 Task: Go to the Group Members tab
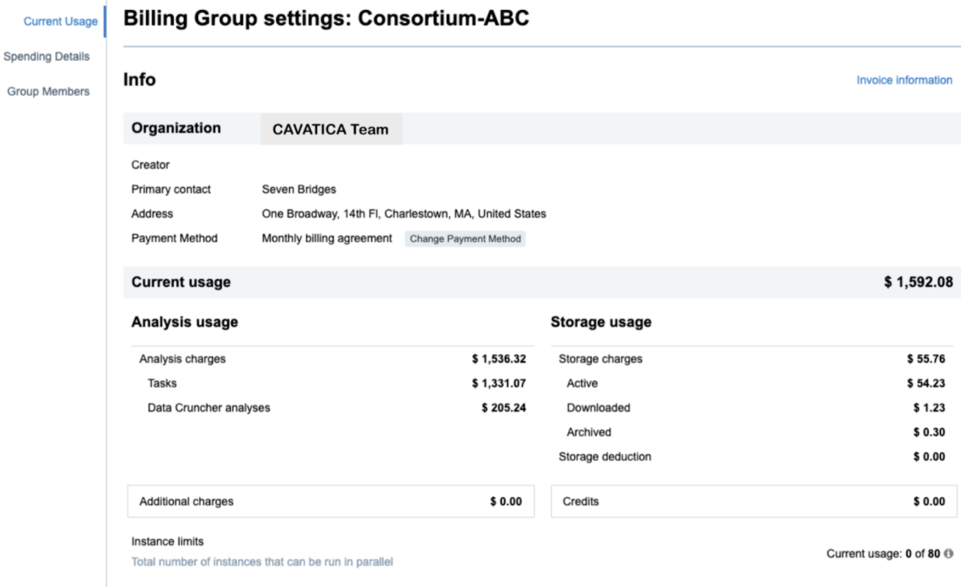(48, 92)
